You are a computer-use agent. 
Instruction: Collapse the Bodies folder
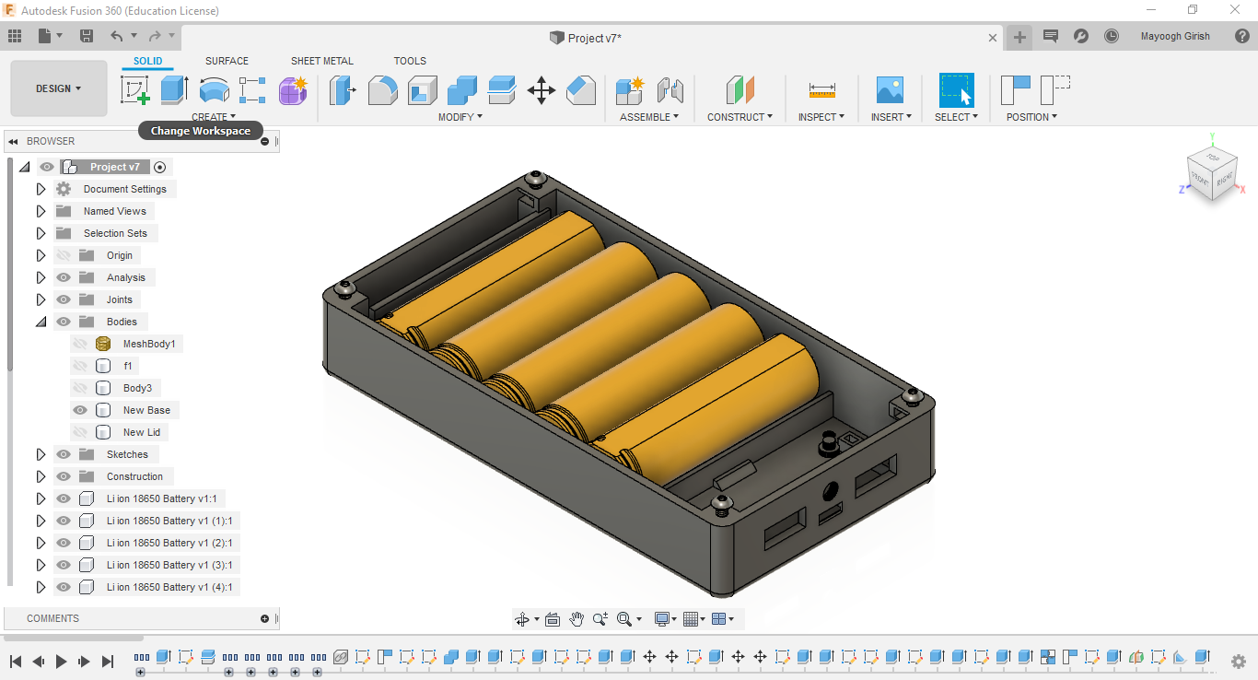(x=41, y=322)
